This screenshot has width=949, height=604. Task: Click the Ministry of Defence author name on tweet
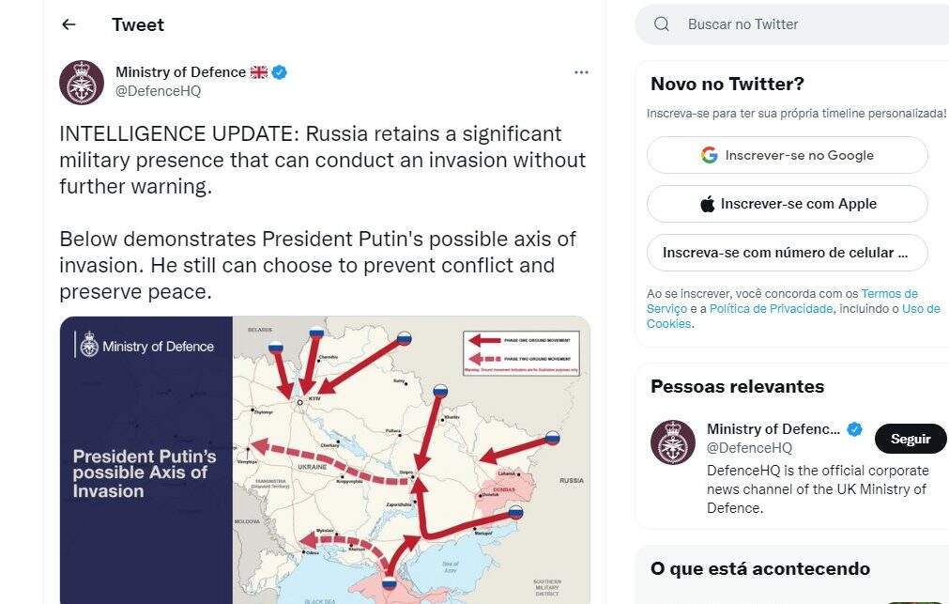180,72
